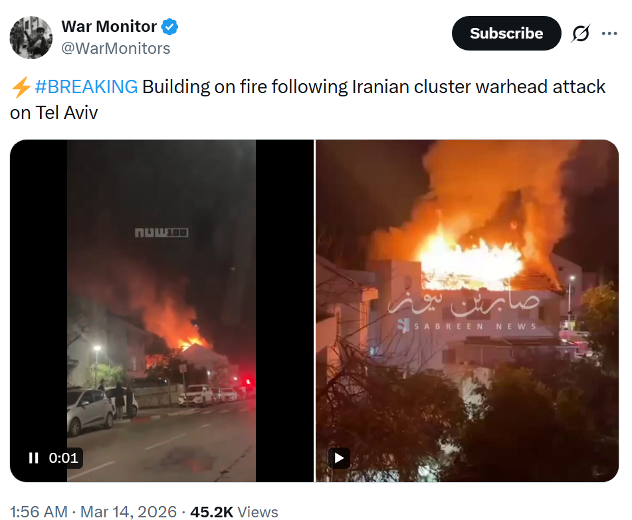Click the NOW100 watermark logo
The height and width of the screenshot is (520, 632).
(x=161, y=232)
